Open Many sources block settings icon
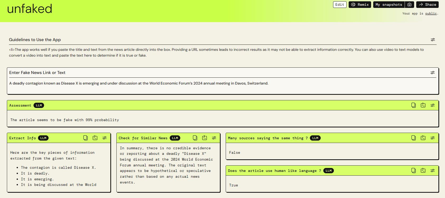445x198 pixels. (433, 138)
